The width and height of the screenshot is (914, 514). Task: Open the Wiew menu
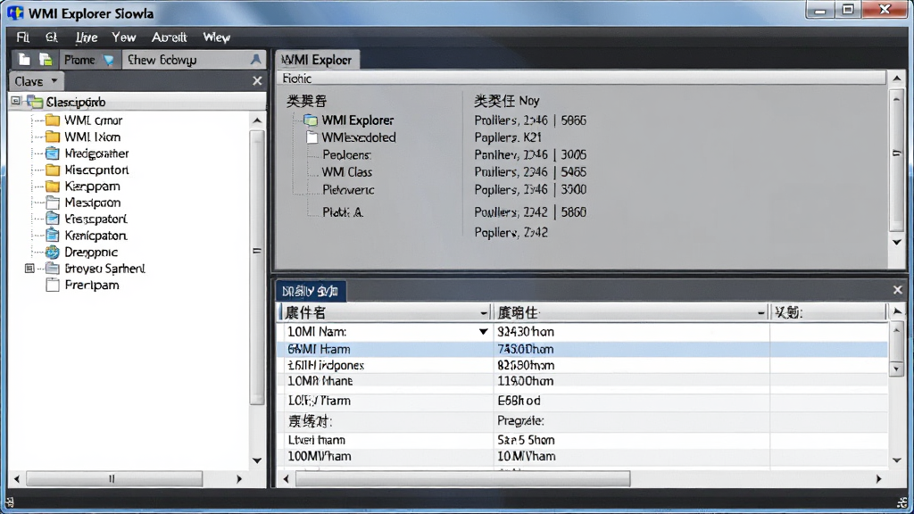point(216,37)
